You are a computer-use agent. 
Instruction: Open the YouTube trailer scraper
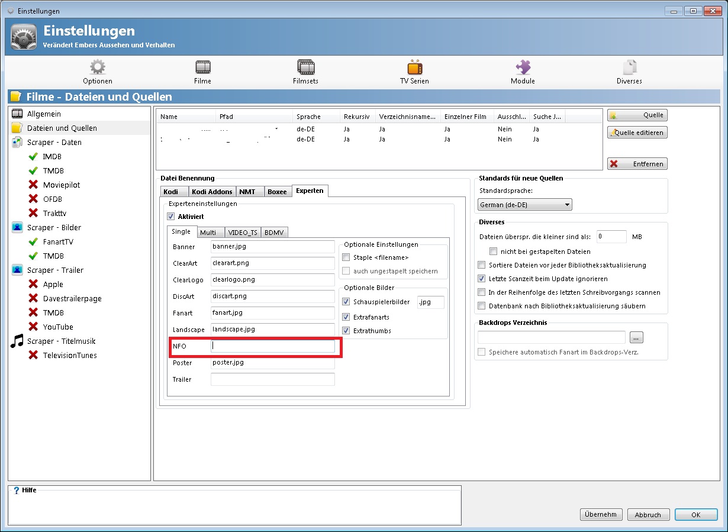click(58, 327)
